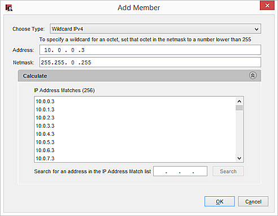The image size is (278, 216).
Task: Click the Search button
Action: [x=228, y=171]
